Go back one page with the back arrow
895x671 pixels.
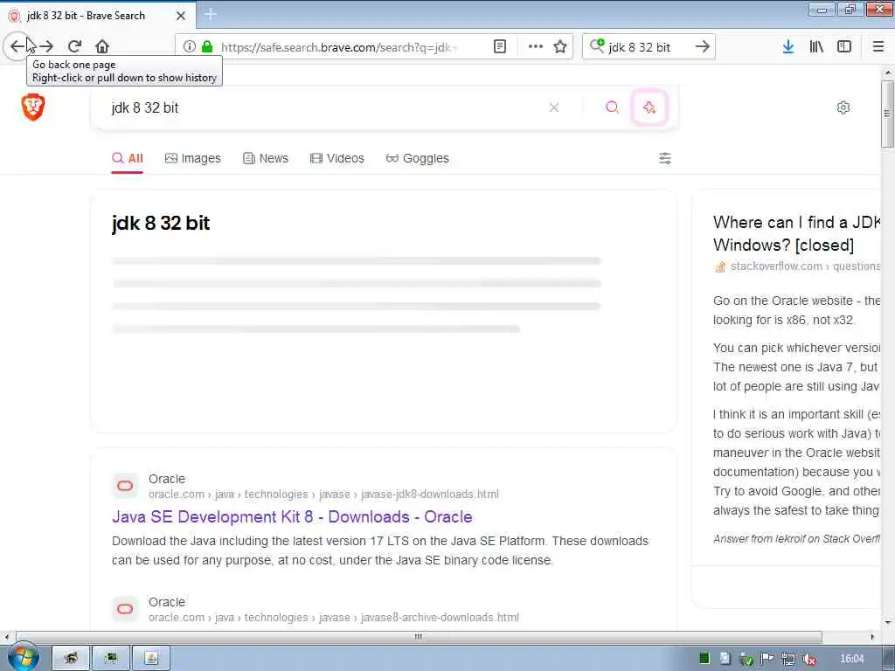17,46
